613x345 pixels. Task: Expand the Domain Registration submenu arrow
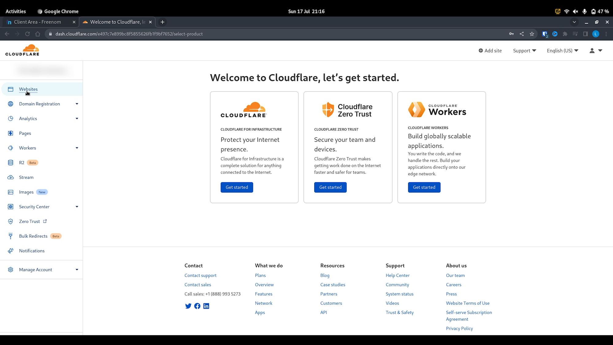[x=77, y=104]
